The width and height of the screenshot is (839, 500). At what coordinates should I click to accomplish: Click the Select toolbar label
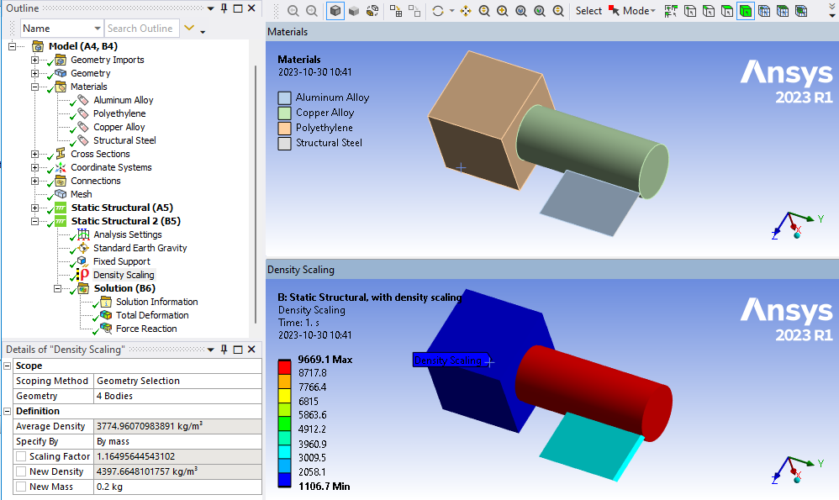coord(588,11)
